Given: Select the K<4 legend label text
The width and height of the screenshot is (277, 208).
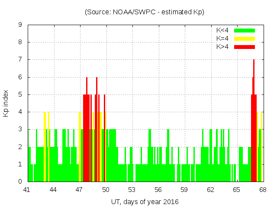Looking at the screenshot, I should [222, 30].
